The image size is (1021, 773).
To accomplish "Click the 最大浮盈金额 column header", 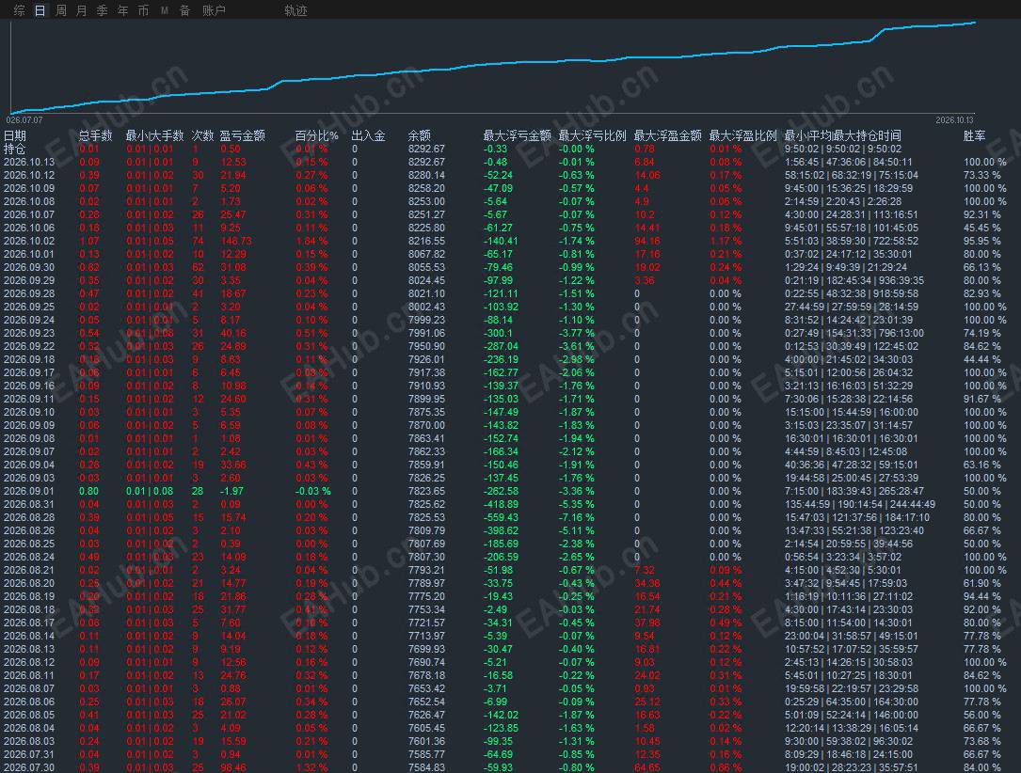I will [x=667, y=135].
